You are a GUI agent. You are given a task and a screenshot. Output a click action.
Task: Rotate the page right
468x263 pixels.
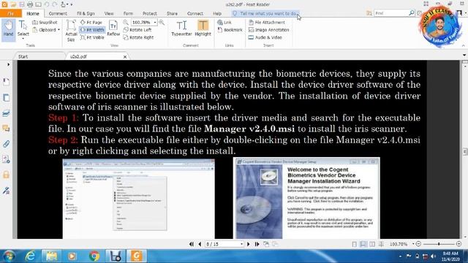coord(138,37)
